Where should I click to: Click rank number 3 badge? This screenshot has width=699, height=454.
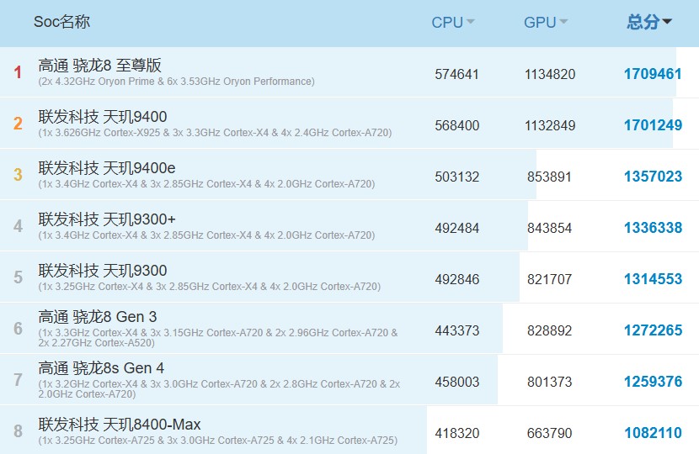tap(18, 175)
